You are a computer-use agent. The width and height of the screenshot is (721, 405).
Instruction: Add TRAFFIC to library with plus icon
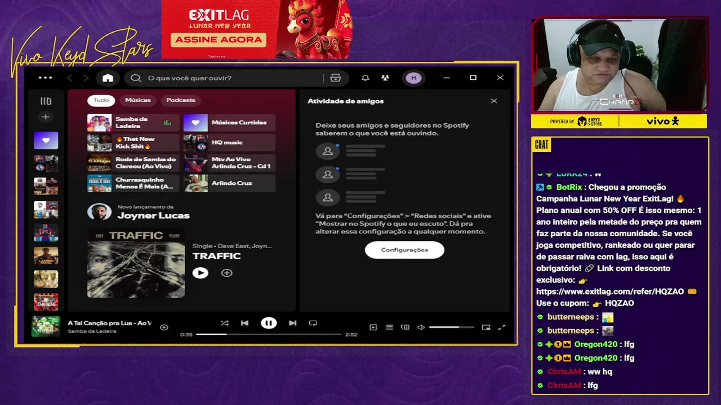pyautogui.click(x=226, y=273)
